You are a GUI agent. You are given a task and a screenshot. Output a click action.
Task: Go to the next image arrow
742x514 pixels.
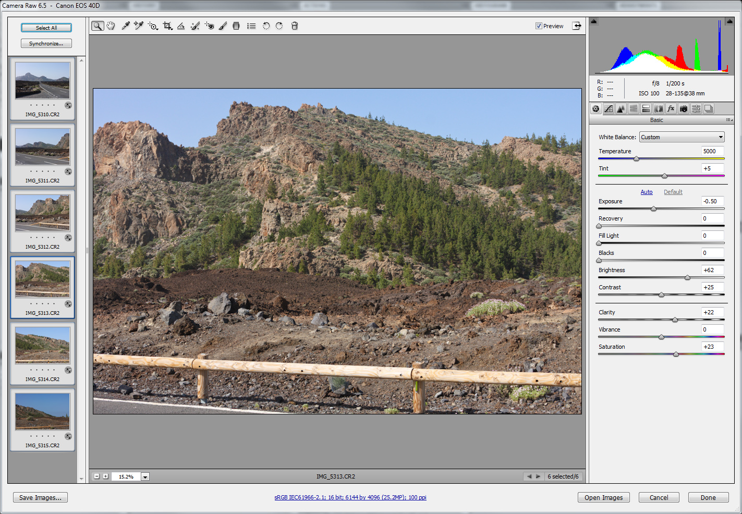click(539, 476)
